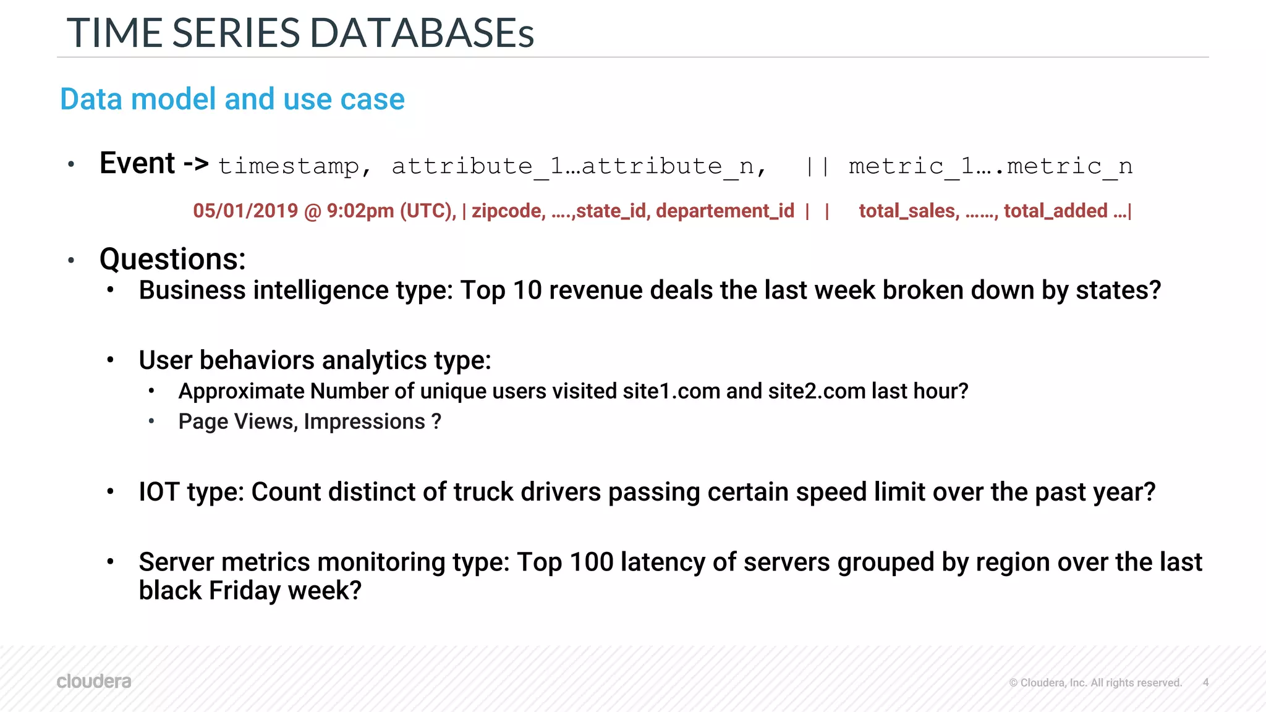Click the 'Questions:' heading

pyautogui.click(x=172, y=259)
